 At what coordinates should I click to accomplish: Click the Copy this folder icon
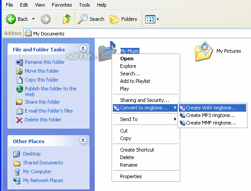tap(19, 80)
